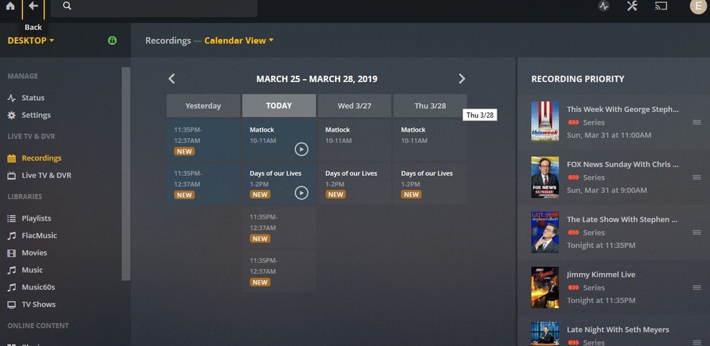Click the Recordings calendar icon
Screen dimensions: 710x346
(x=11, y=158)
